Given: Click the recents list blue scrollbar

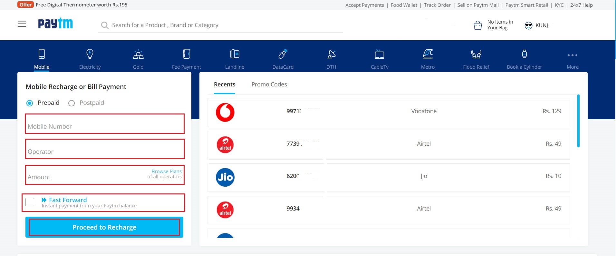Looking at the screenshot, I should pos(578,121).
